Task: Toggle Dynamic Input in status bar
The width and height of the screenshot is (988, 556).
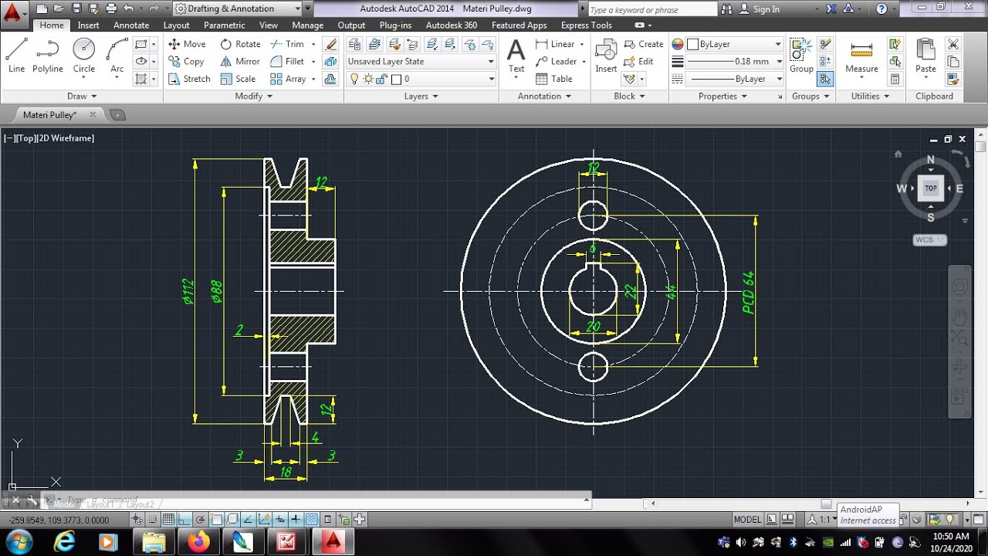Action: [280, 519]
